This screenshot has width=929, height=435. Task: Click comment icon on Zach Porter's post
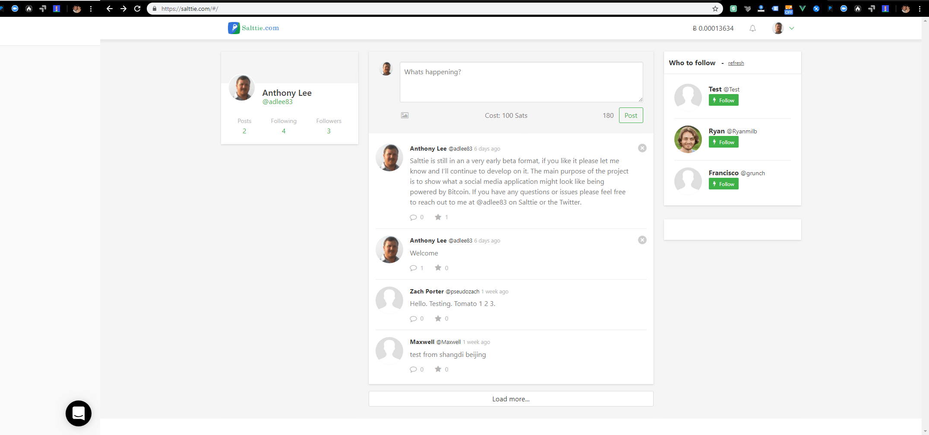pos(413,319)
